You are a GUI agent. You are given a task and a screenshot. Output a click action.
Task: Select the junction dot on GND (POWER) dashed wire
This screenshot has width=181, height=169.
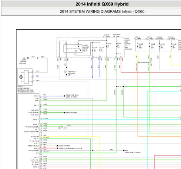point(93,150)
